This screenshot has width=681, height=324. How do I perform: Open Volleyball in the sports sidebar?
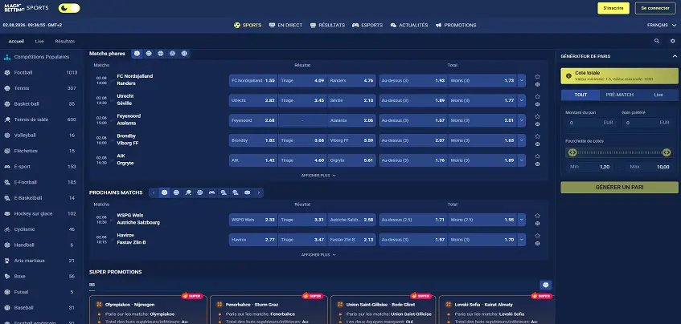(42, 136)
